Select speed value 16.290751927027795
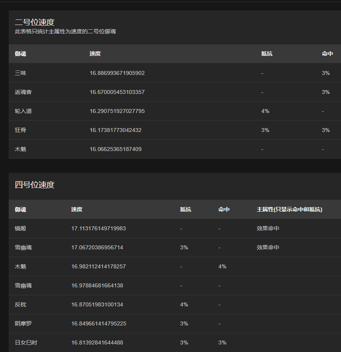Viewport: 341px width, 352px height. point(117,111)
